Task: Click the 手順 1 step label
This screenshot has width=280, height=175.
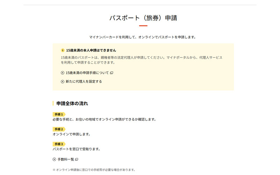Action: pos(59,114)
